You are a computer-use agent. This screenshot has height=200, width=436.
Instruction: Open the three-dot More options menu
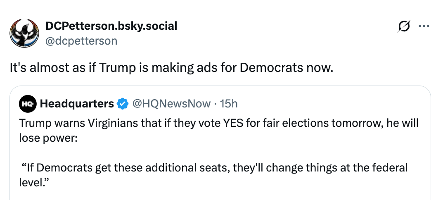tap(424, 26)
